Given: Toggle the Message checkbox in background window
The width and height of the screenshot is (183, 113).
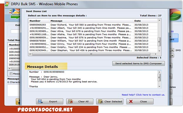Looking at the screenshot, I should [11, 74].
